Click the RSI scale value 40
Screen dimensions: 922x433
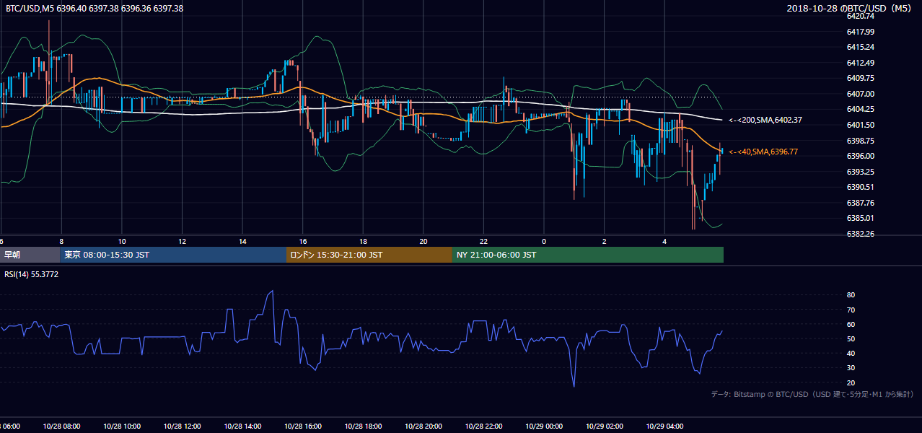tap(851, 353)
